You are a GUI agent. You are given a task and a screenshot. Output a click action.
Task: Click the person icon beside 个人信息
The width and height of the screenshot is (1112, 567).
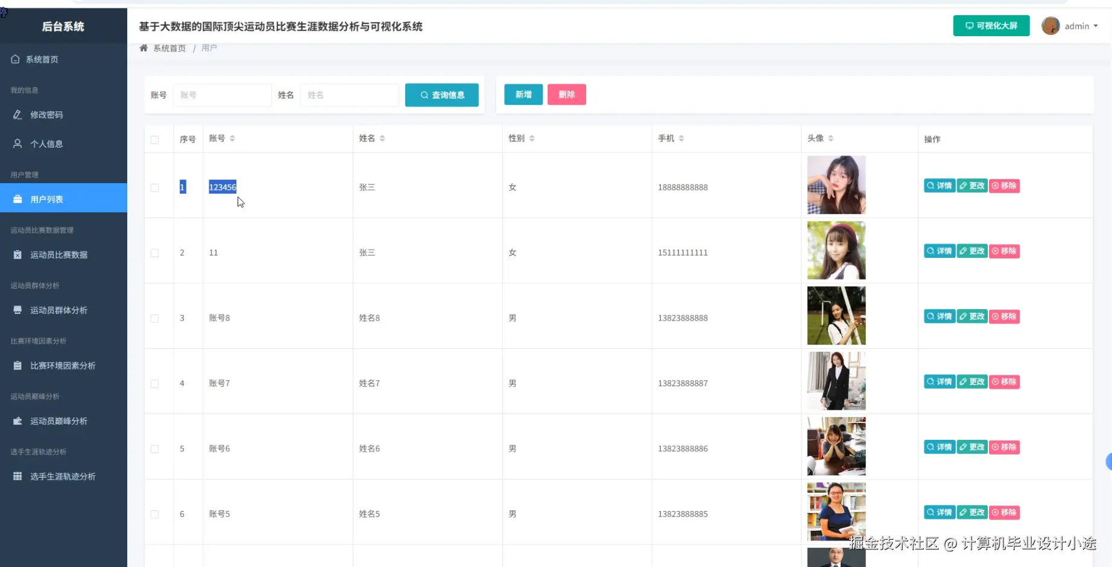pos(17,143)
